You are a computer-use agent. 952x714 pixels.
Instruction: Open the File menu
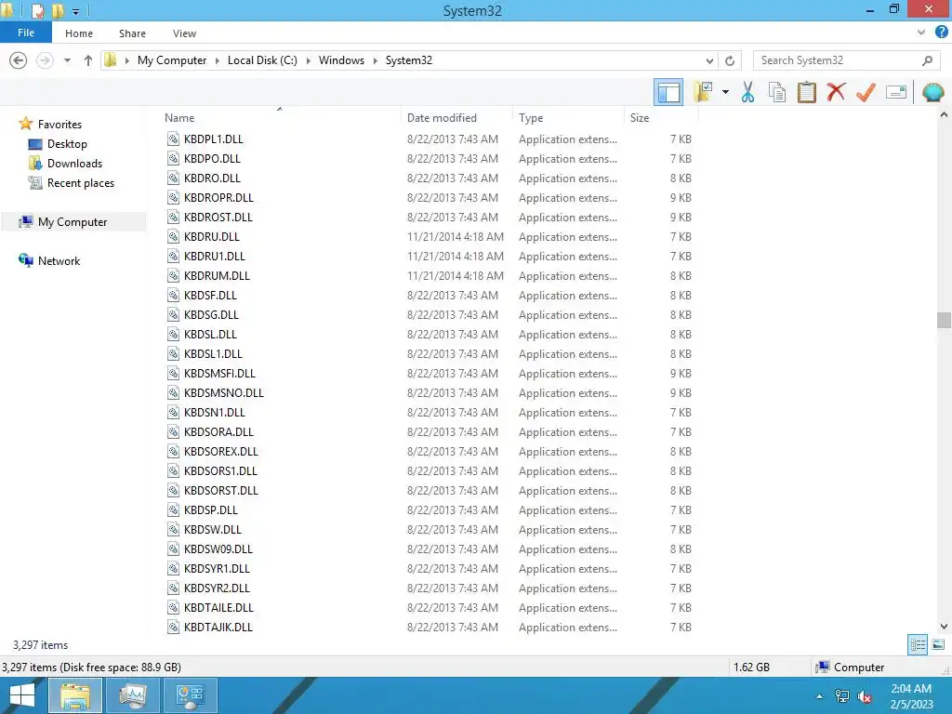[x=26, y=33]
